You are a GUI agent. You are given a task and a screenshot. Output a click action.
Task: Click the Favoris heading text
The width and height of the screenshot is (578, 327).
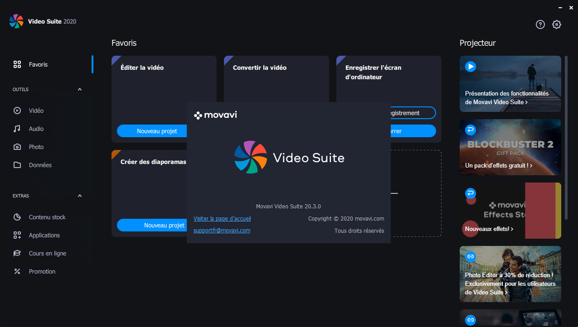click(124, 43)
